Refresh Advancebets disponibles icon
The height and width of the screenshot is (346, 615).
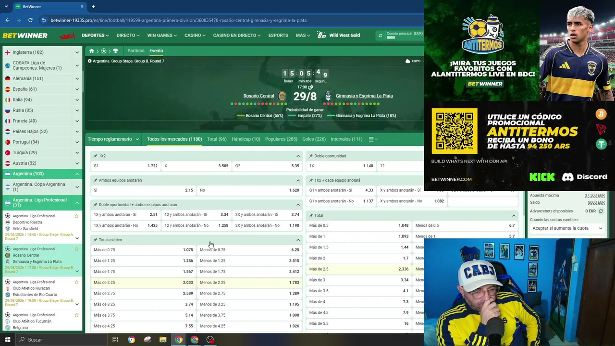click(x=601, y=211)
